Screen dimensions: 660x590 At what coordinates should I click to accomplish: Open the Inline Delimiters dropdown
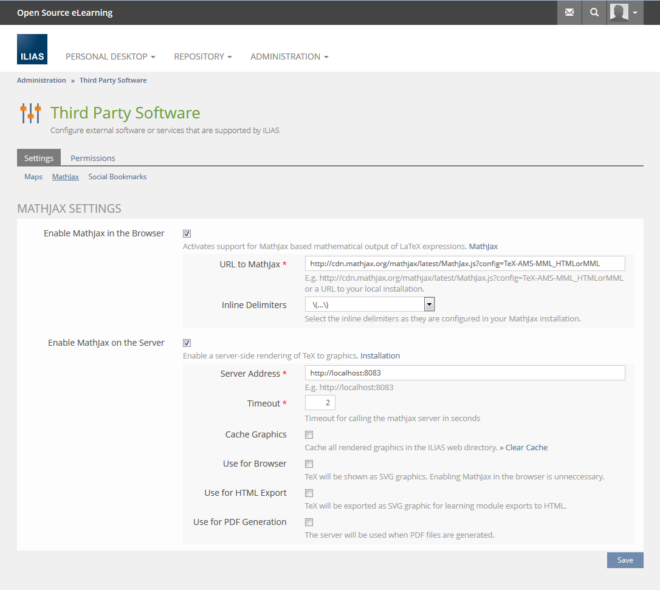[x=370, y=304]
